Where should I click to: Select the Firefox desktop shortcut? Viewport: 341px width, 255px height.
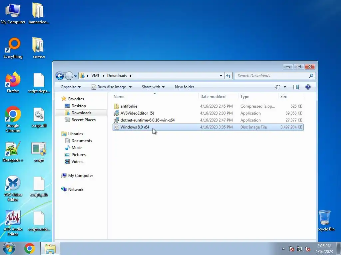coord(13,82)
